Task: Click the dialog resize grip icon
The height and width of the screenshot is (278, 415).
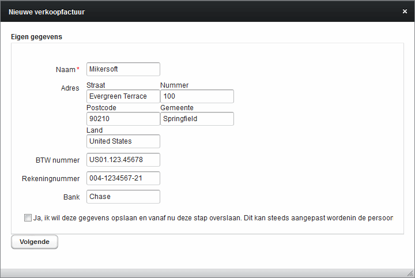Action: pyautogui.click(x=410, y=273)
